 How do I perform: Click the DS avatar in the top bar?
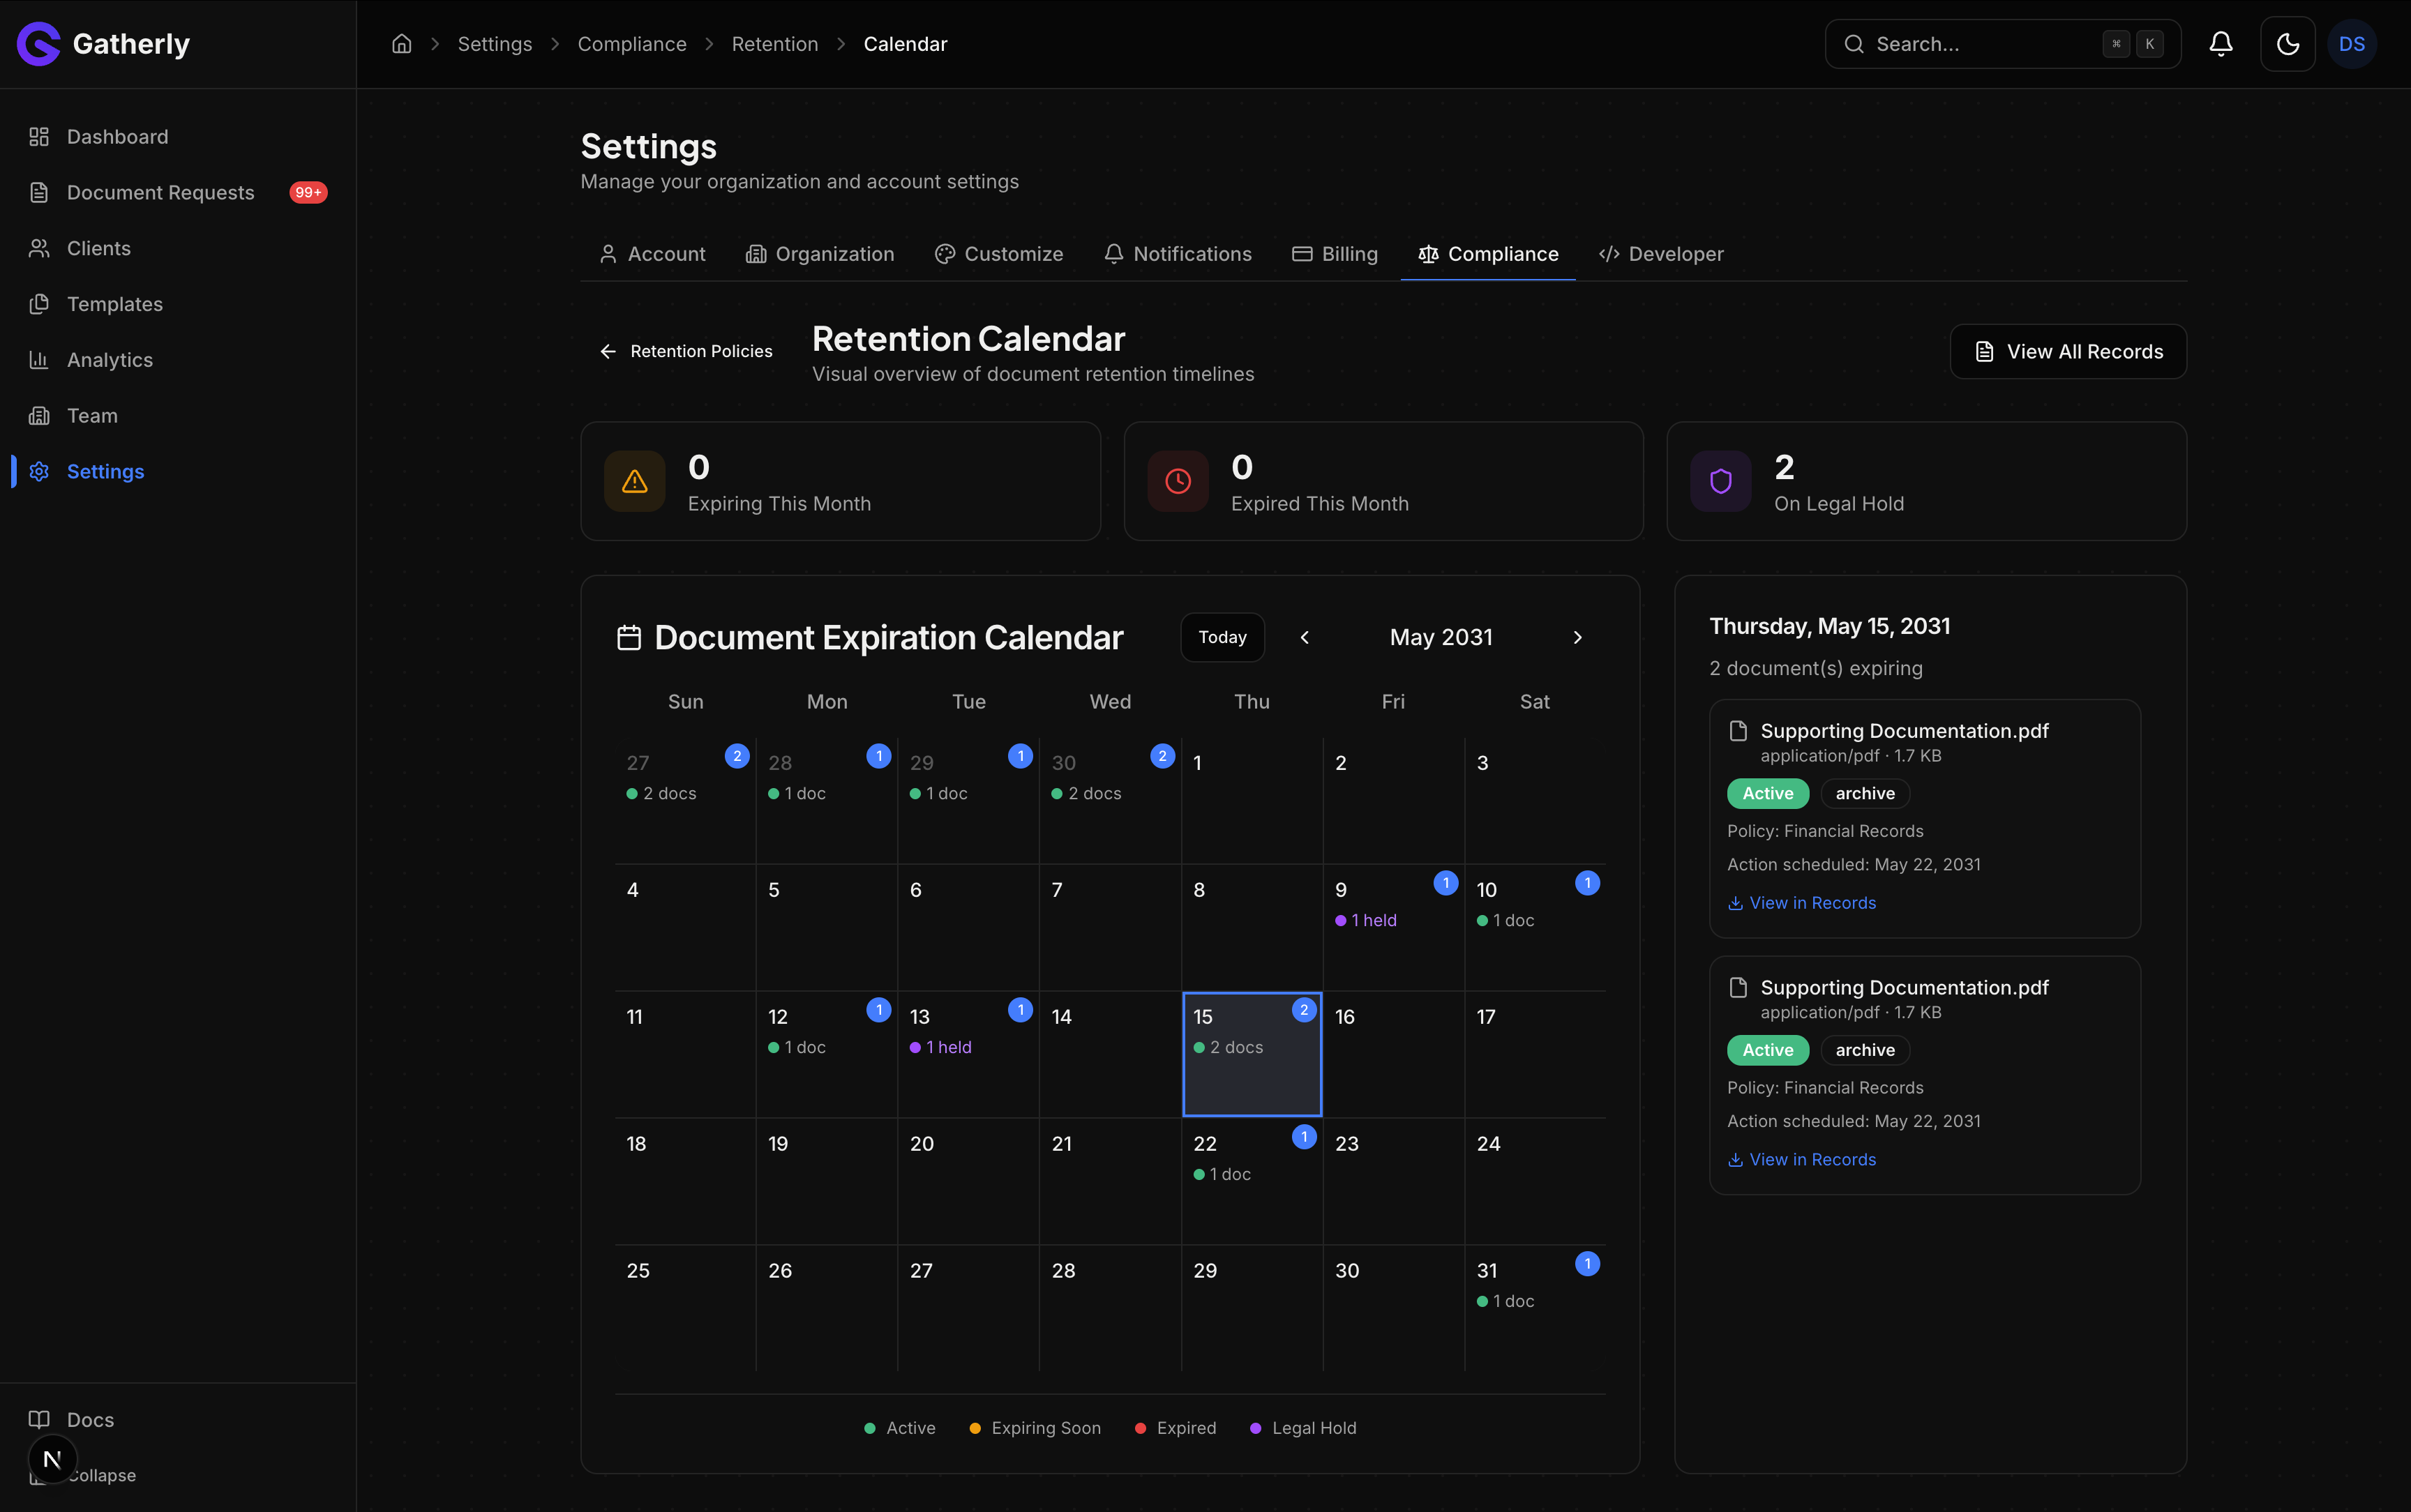[x=2352, y=43]
